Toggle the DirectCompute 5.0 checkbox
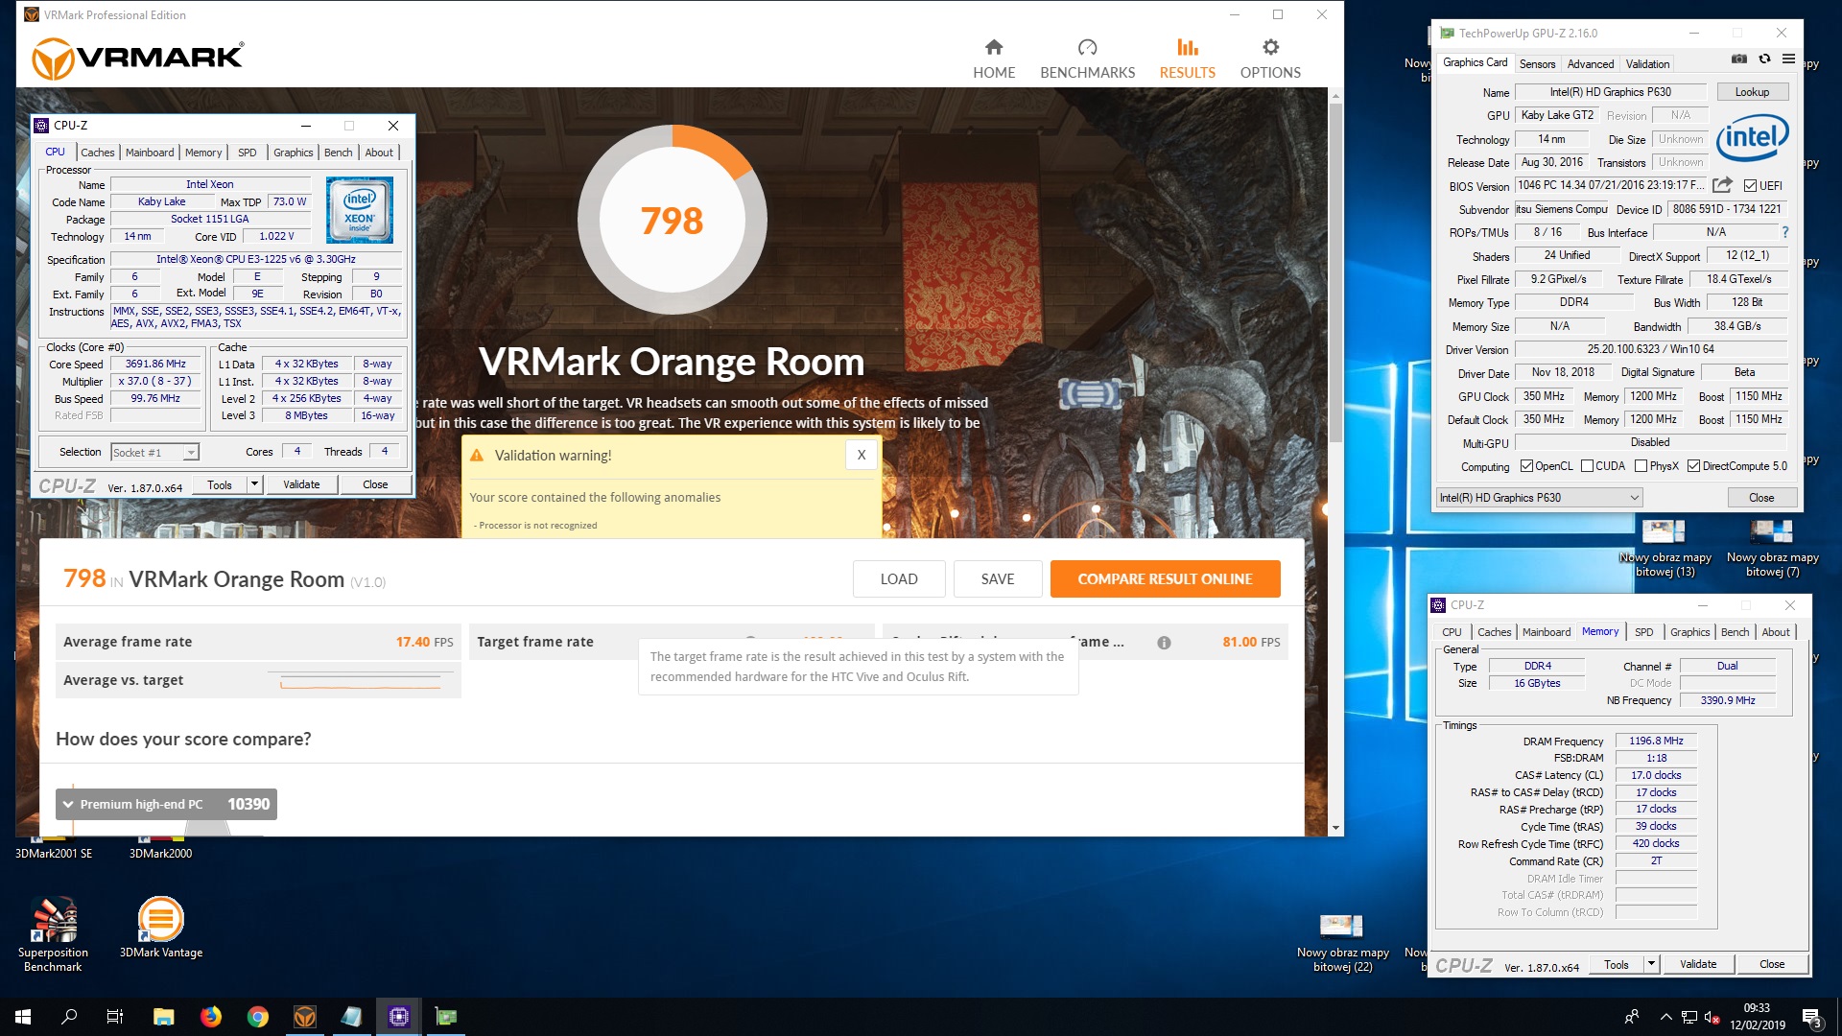This screenshot has height=1036, width=1842. tap(1693, 466)
